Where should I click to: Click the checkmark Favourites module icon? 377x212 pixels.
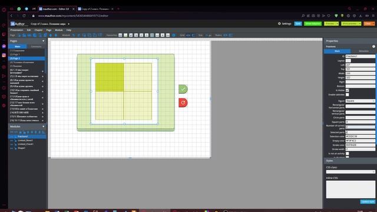tap(131, 35)
